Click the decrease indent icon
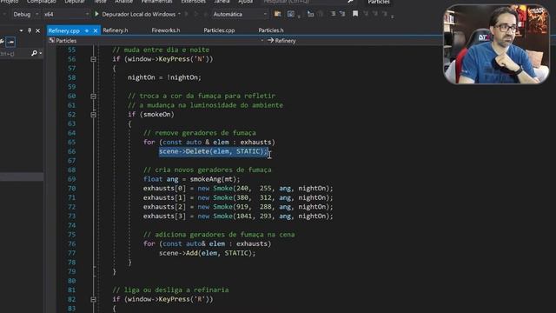Viewport: 556px width, 313px height. coord(333,14)
